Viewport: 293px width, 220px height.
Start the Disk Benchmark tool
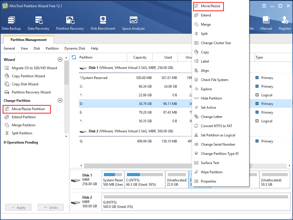pos(103,23)
